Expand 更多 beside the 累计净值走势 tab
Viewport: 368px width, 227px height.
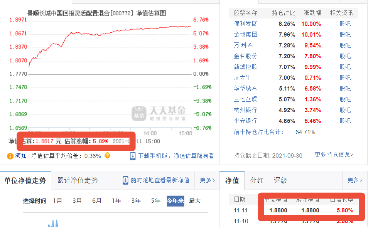click(207, 180)
